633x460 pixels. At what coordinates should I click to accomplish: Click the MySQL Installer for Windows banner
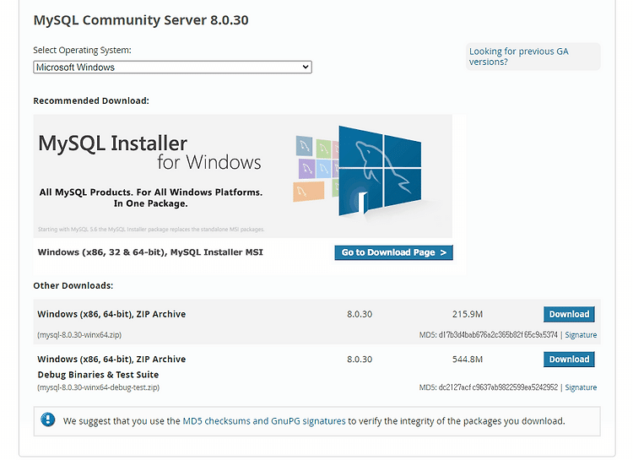[x=242, y=176]
